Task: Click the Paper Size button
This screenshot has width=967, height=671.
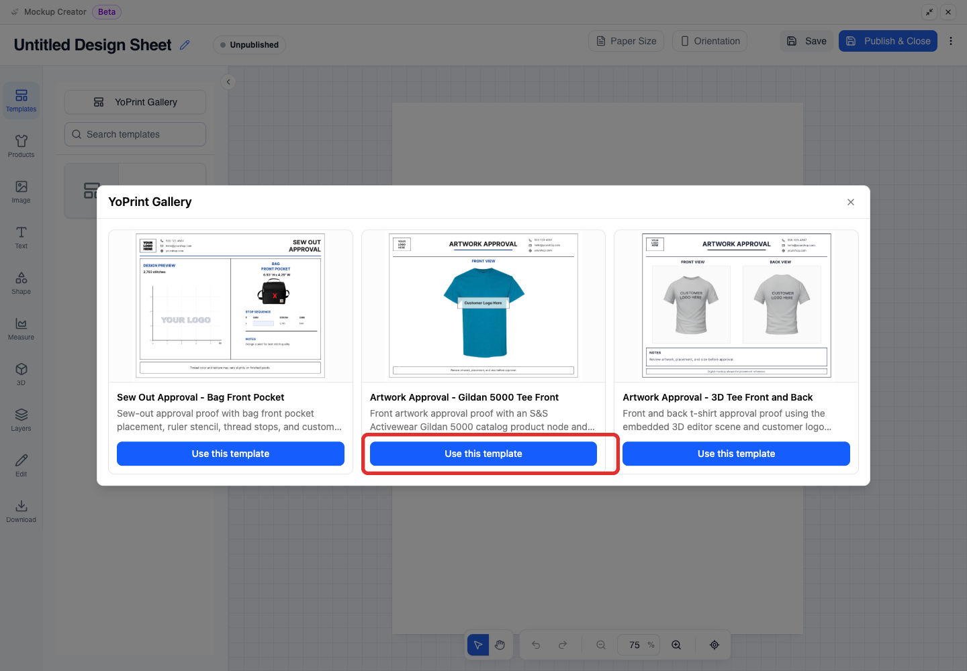Action: pyautogui.click(x=627, y=41)
